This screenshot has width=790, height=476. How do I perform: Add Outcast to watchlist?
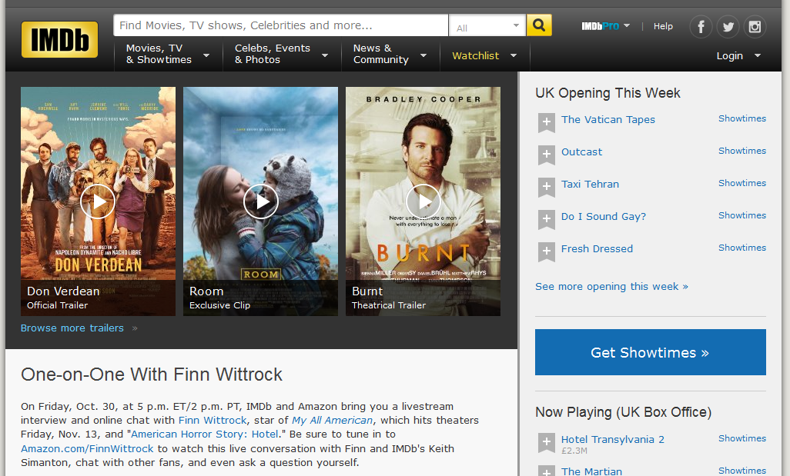tap(547, 155)
